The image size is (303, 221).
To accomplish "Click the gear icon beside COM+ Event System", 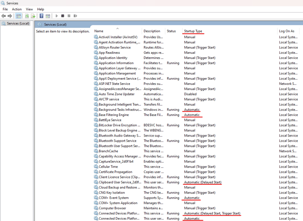I will click(96, 198).
